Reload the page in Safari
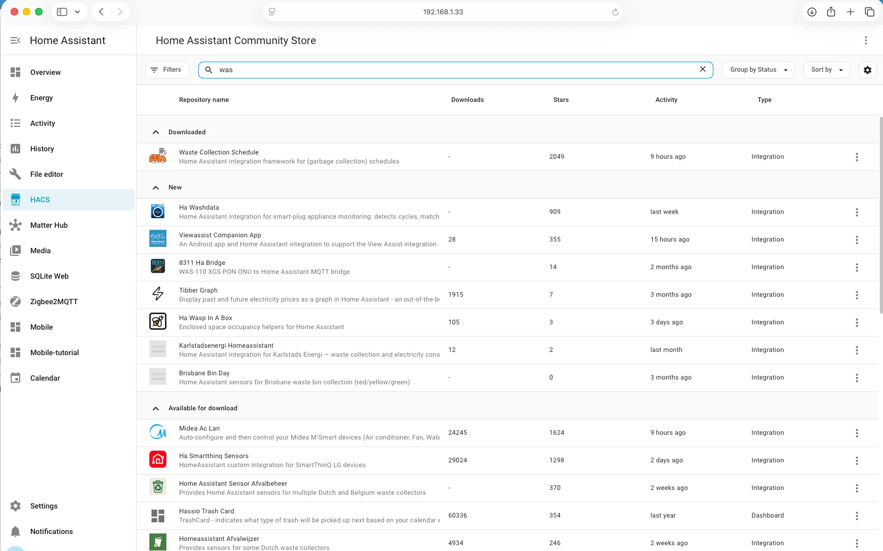Screen dimensions: 883x551 (615, 12)
